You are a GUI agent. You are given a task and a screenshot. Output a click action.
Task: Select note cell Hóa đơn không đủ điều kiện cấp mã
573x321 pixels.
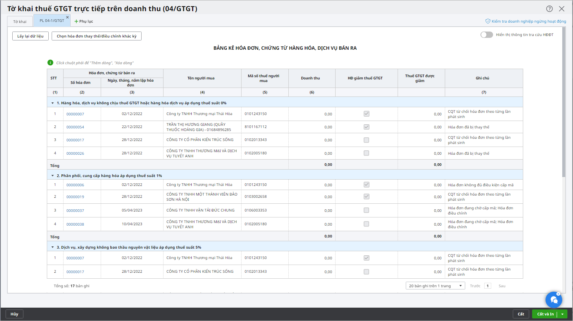484,185
